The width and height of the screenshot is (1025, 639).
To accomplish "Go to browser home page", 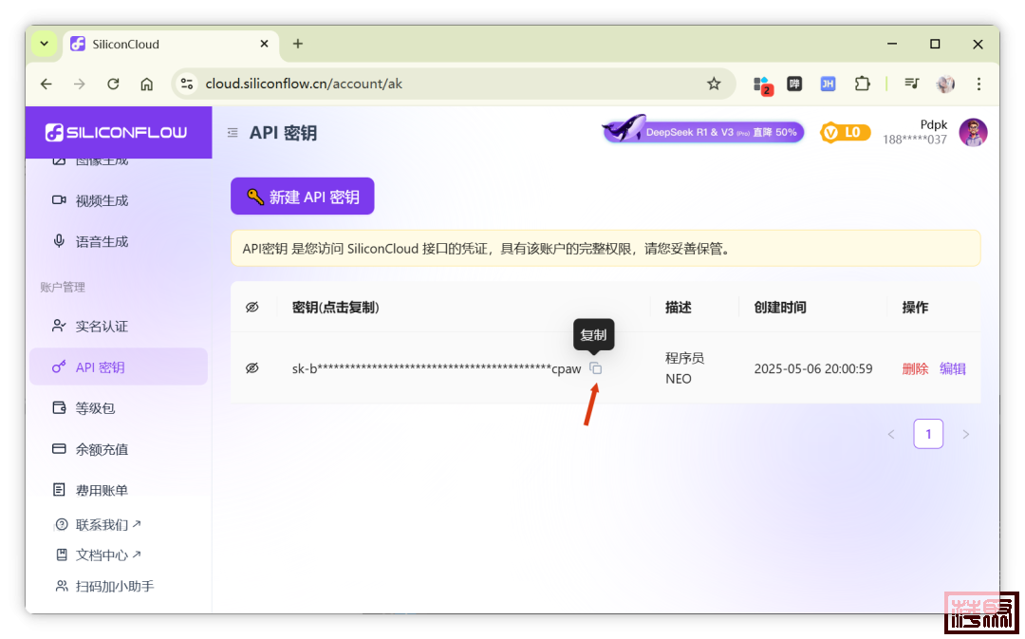I will (146, 84).
